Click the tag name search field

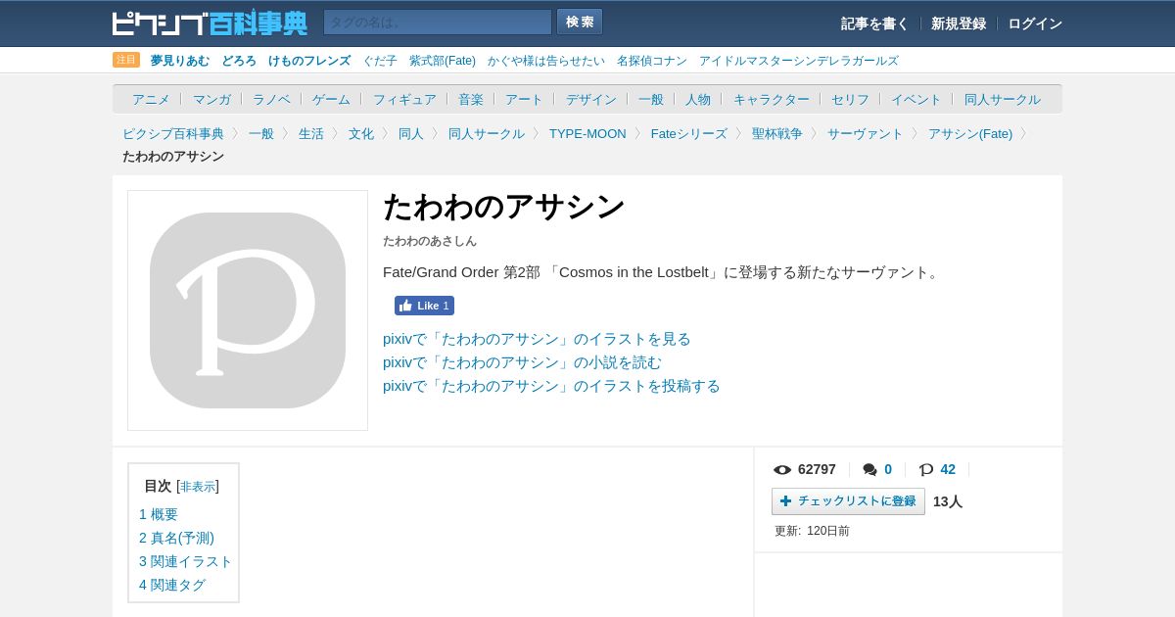[438, 23]
